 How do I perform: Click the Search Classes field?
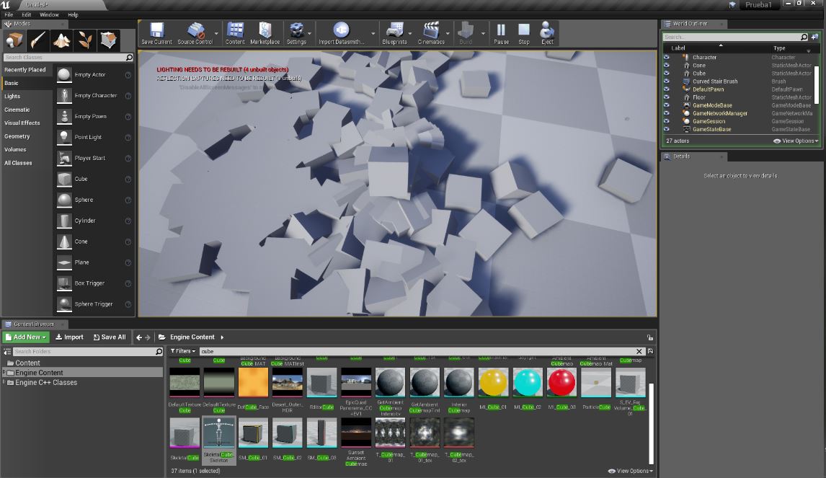pos(68,57)
